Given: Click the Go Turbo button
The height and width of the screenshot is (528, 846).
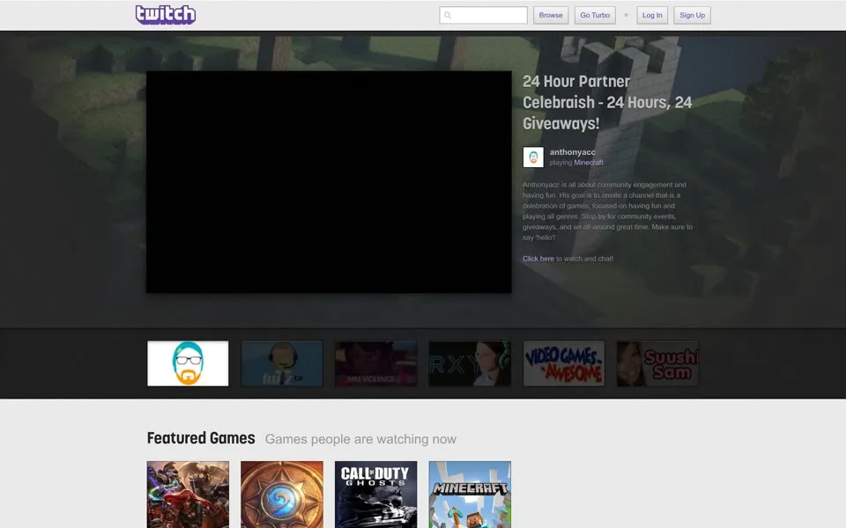Looking at the screenshot, I should pyautogui.click(x=595, y=15).
